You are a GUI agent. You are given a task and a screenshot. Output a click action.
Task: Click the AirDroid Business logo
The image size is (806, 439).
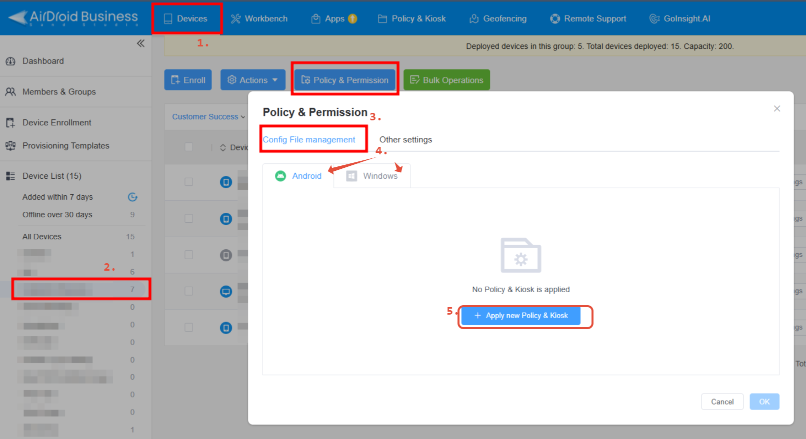pyautogui.click(x=73, y=17)
